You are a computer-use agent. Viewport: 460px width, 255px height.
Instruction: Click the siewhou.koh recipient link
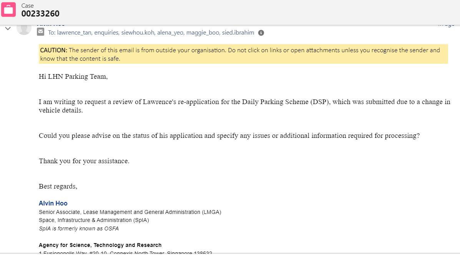pyautogui.click(x=138, y=33)
